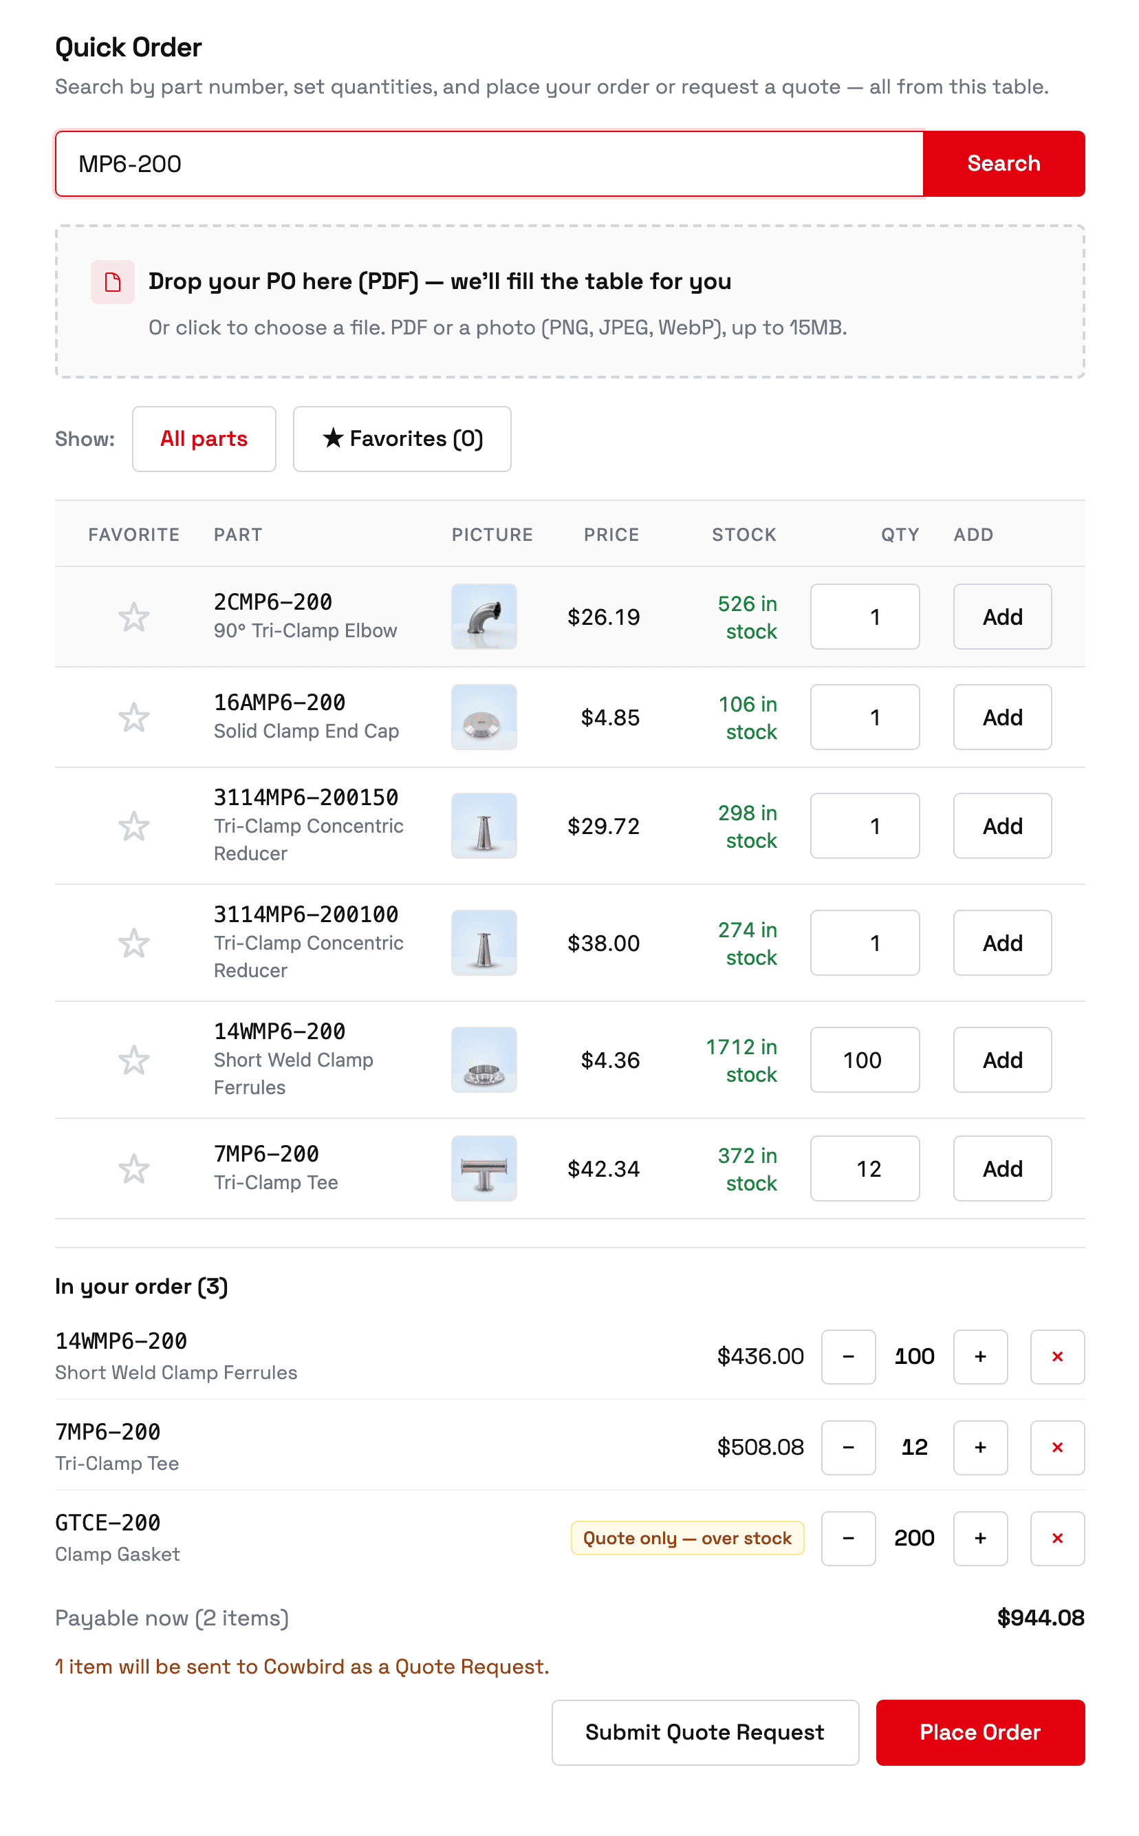Edit quantity field for 2CMP6-200
Viewport: 1139px width, 1836px height.
pos(864,616)
